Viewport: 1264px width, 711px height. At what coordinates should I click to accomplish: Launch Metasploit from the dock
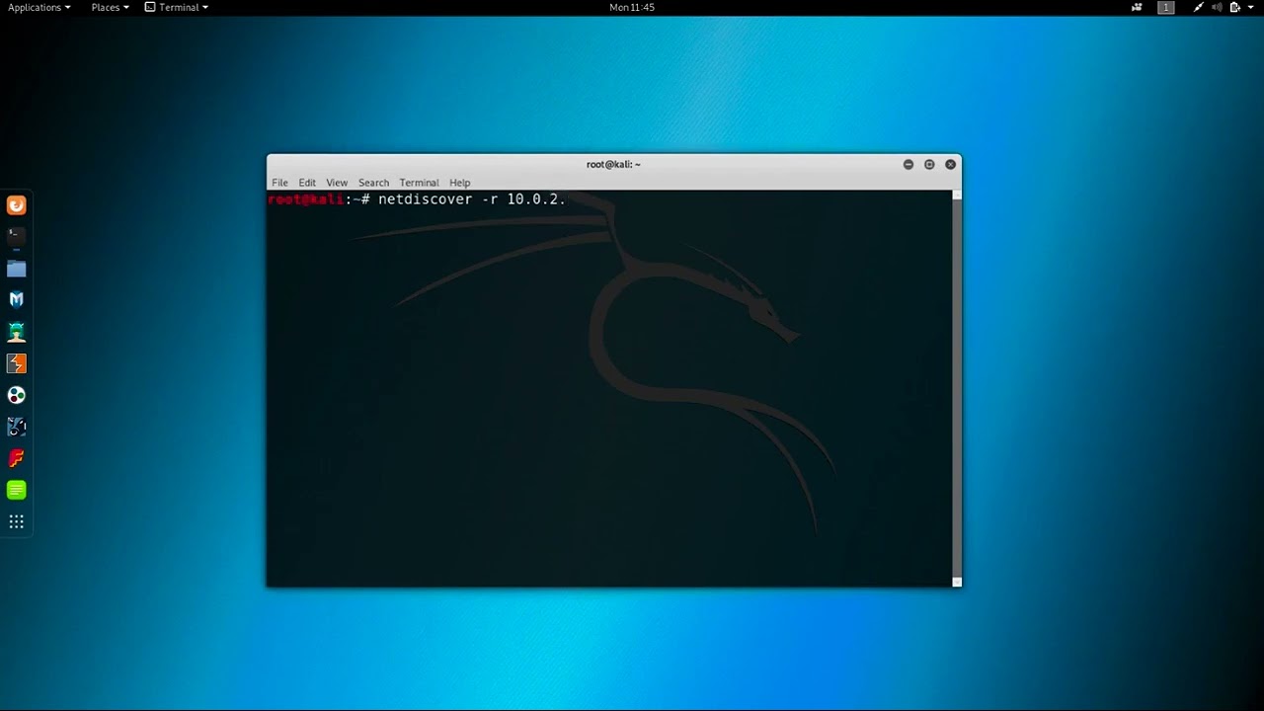coord(16,299)
